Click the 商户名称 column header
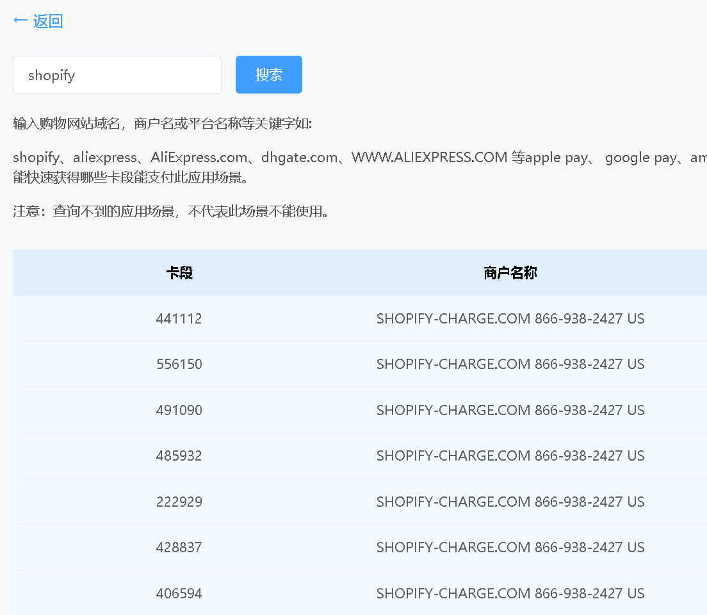 point(510,273)
